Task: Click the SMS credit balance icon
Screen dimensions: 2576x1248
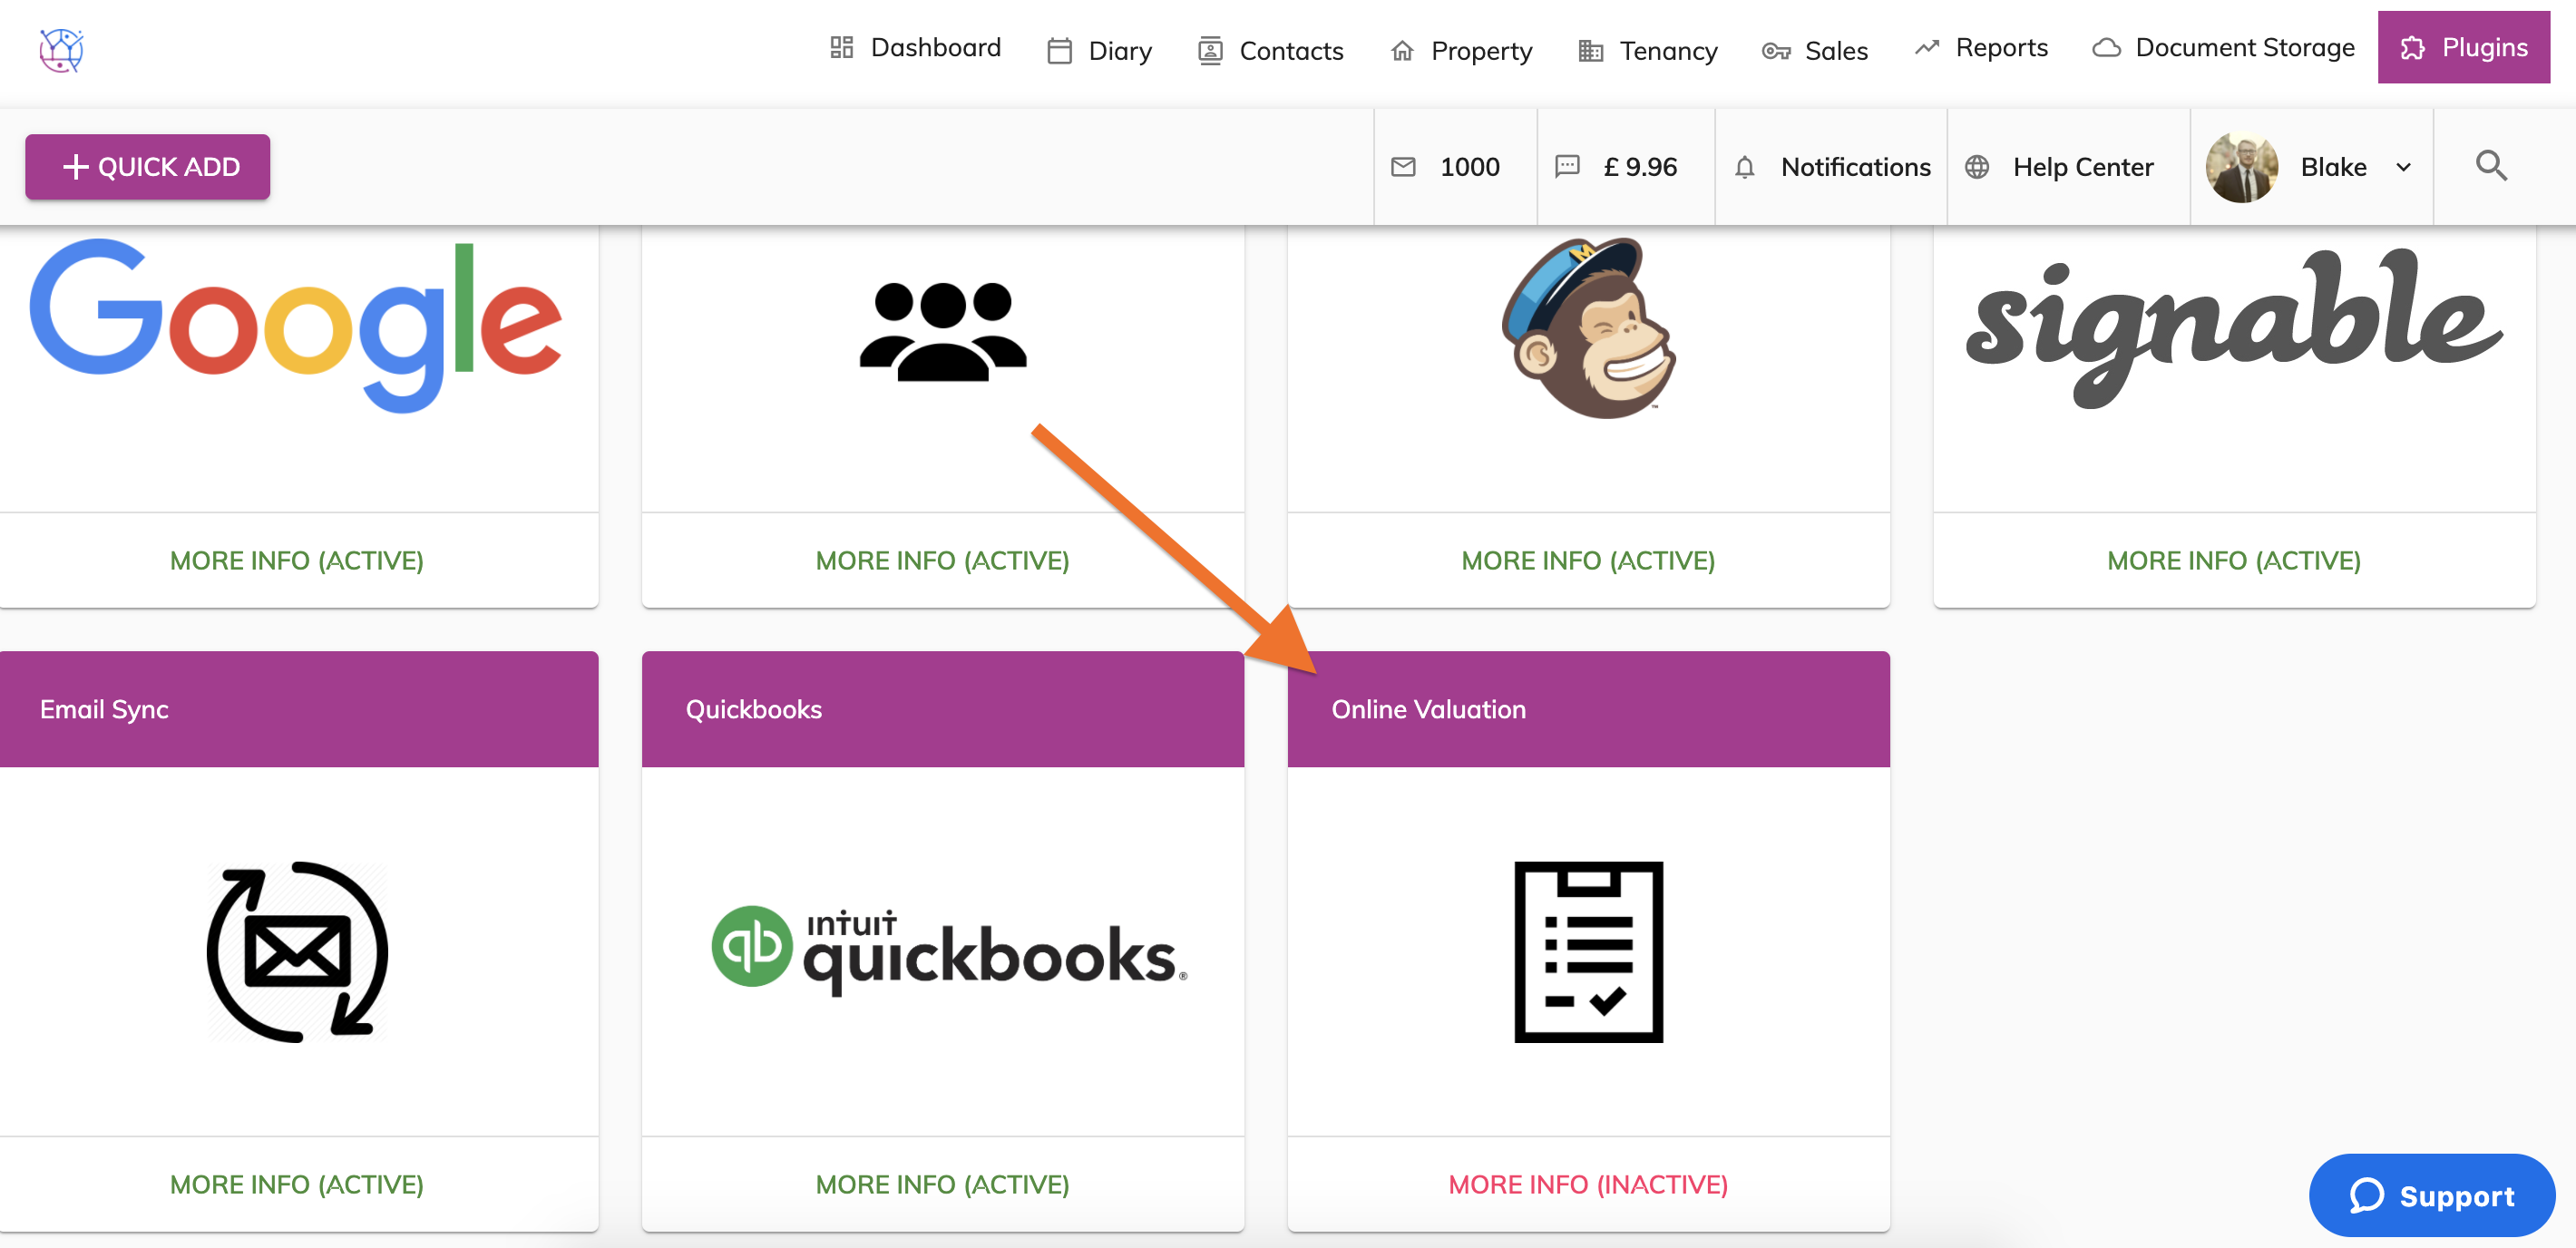Action: 1567,167
